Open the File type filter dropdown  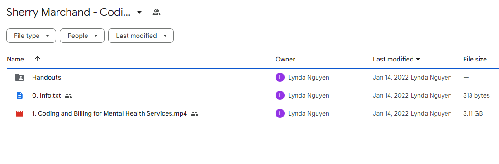tap(31, 36)
